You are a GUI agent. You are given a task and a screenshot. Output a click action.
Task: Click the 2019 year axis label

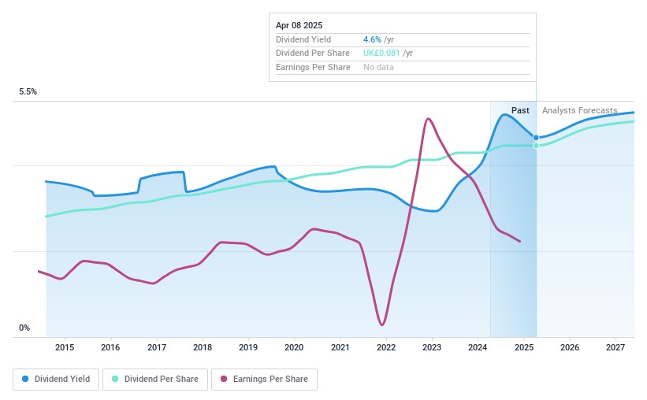(x=248, y=347)
